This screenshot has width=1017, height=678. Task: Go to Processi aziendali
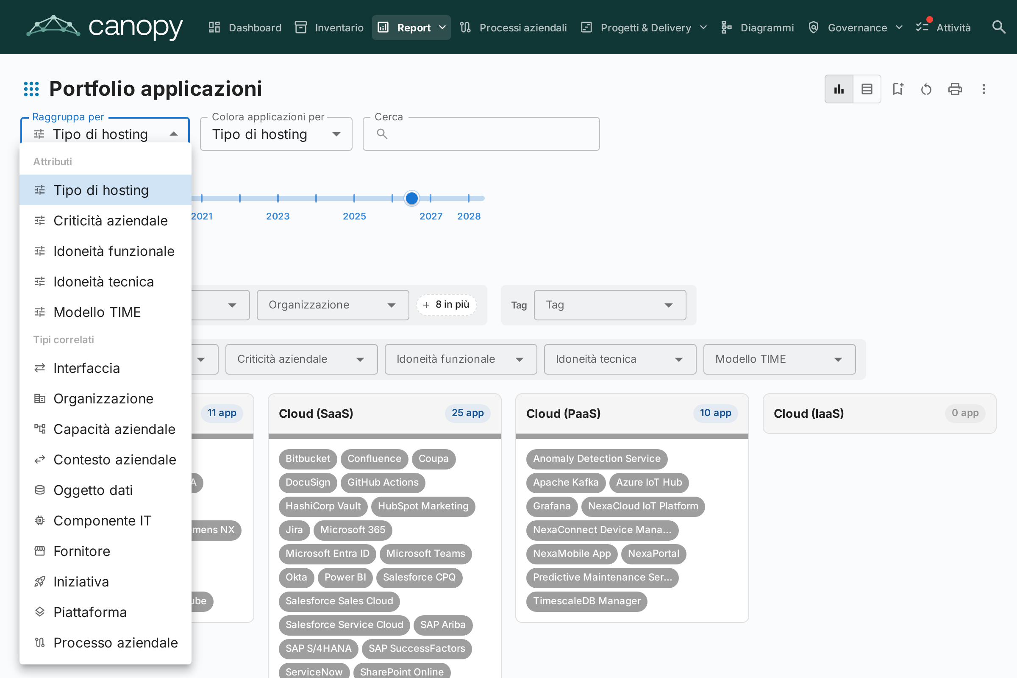click(513, 27)
